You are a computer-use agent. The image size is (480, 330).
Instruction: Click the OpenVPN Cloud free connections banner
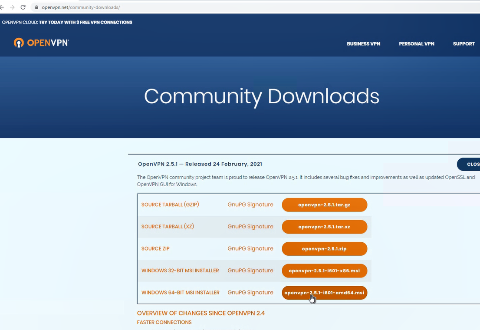pyautogui.click(x=67, y=22)
